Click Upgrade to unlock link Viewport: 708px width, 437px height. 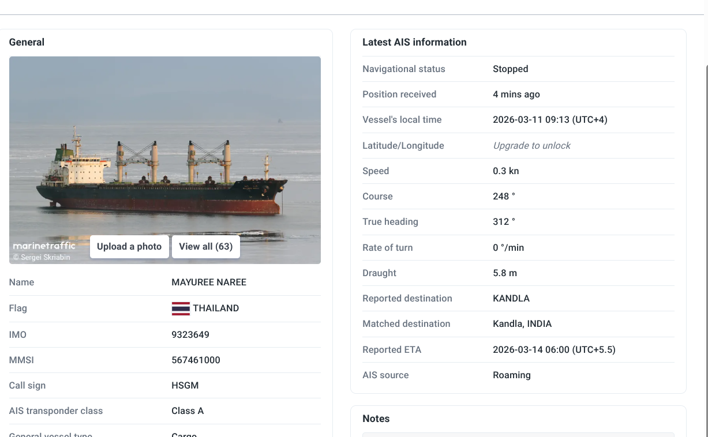531,145
